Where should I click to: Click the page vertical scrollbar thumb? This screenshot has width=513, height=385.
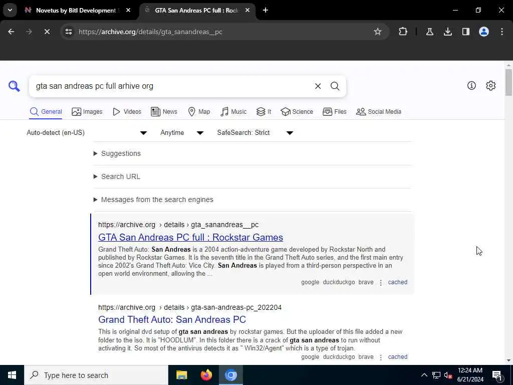pos(508,83)
